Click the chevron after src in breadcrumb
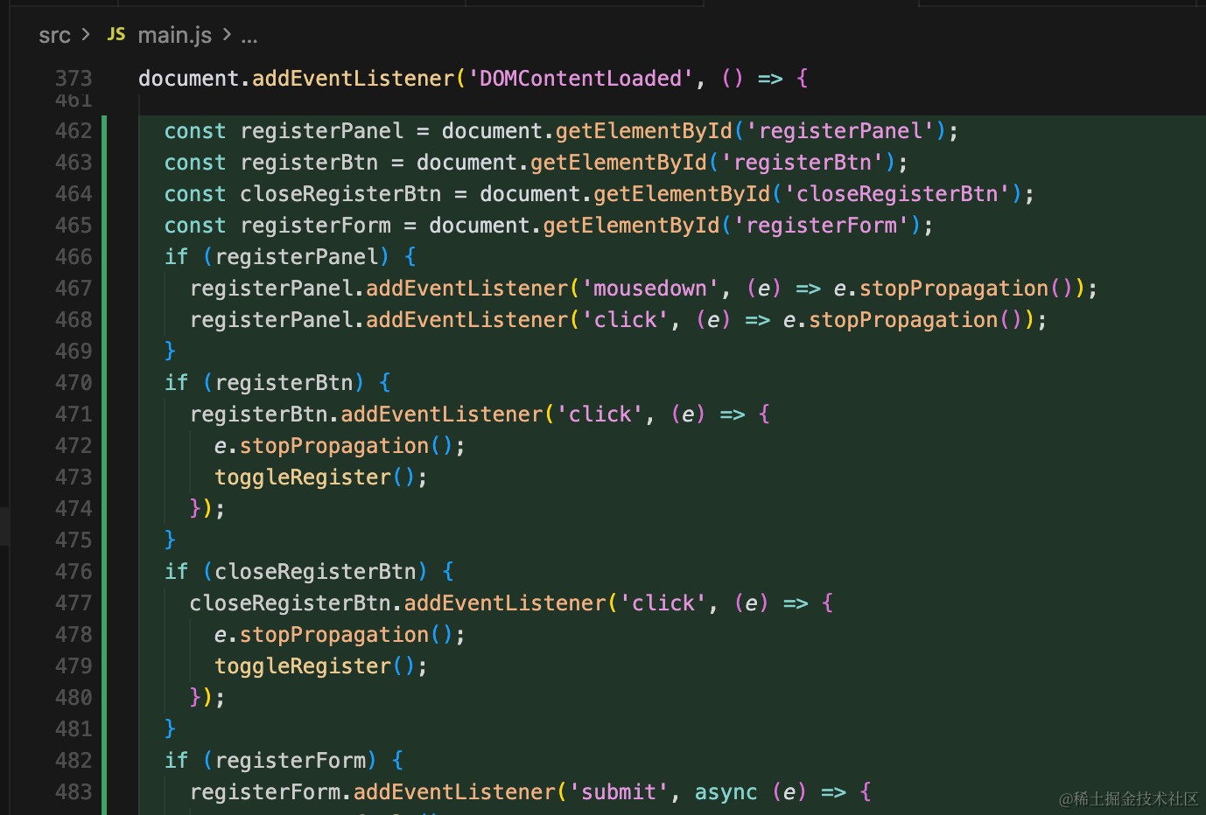1206x815 pixels. pos(86,35)
